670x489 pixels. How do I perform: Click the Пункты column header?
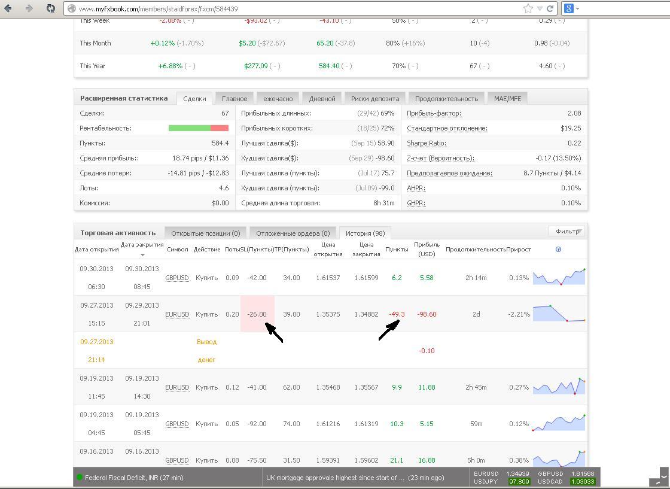click(x=397, y=249)
